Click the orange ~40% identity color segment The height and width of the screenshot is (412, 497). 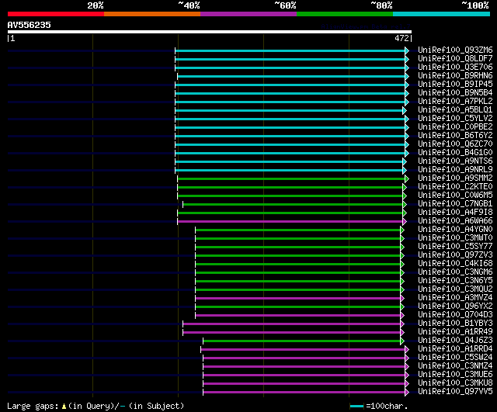click(x=152, y=14)
